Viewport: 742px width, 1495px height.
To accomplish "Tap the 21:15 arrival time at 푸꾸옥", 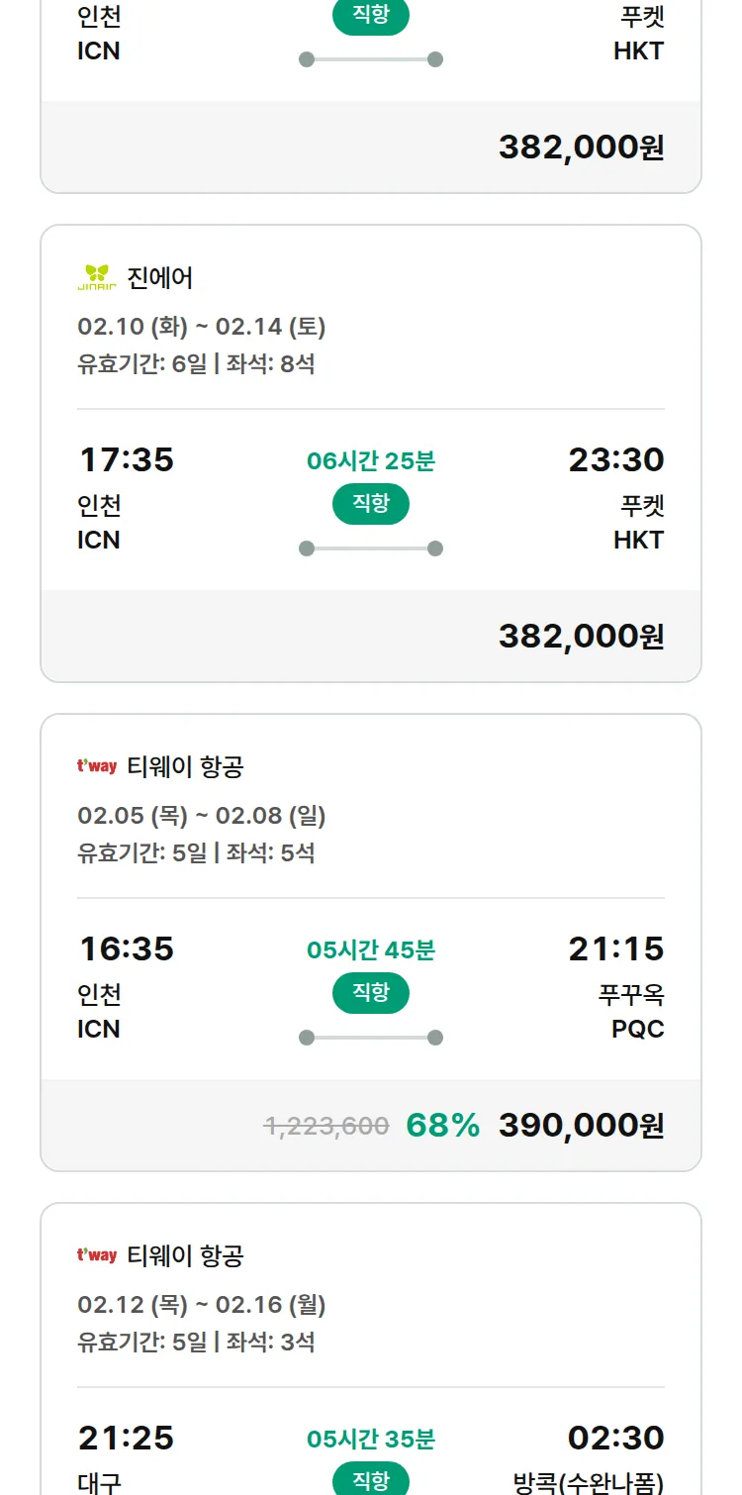I will pos(615,949).
